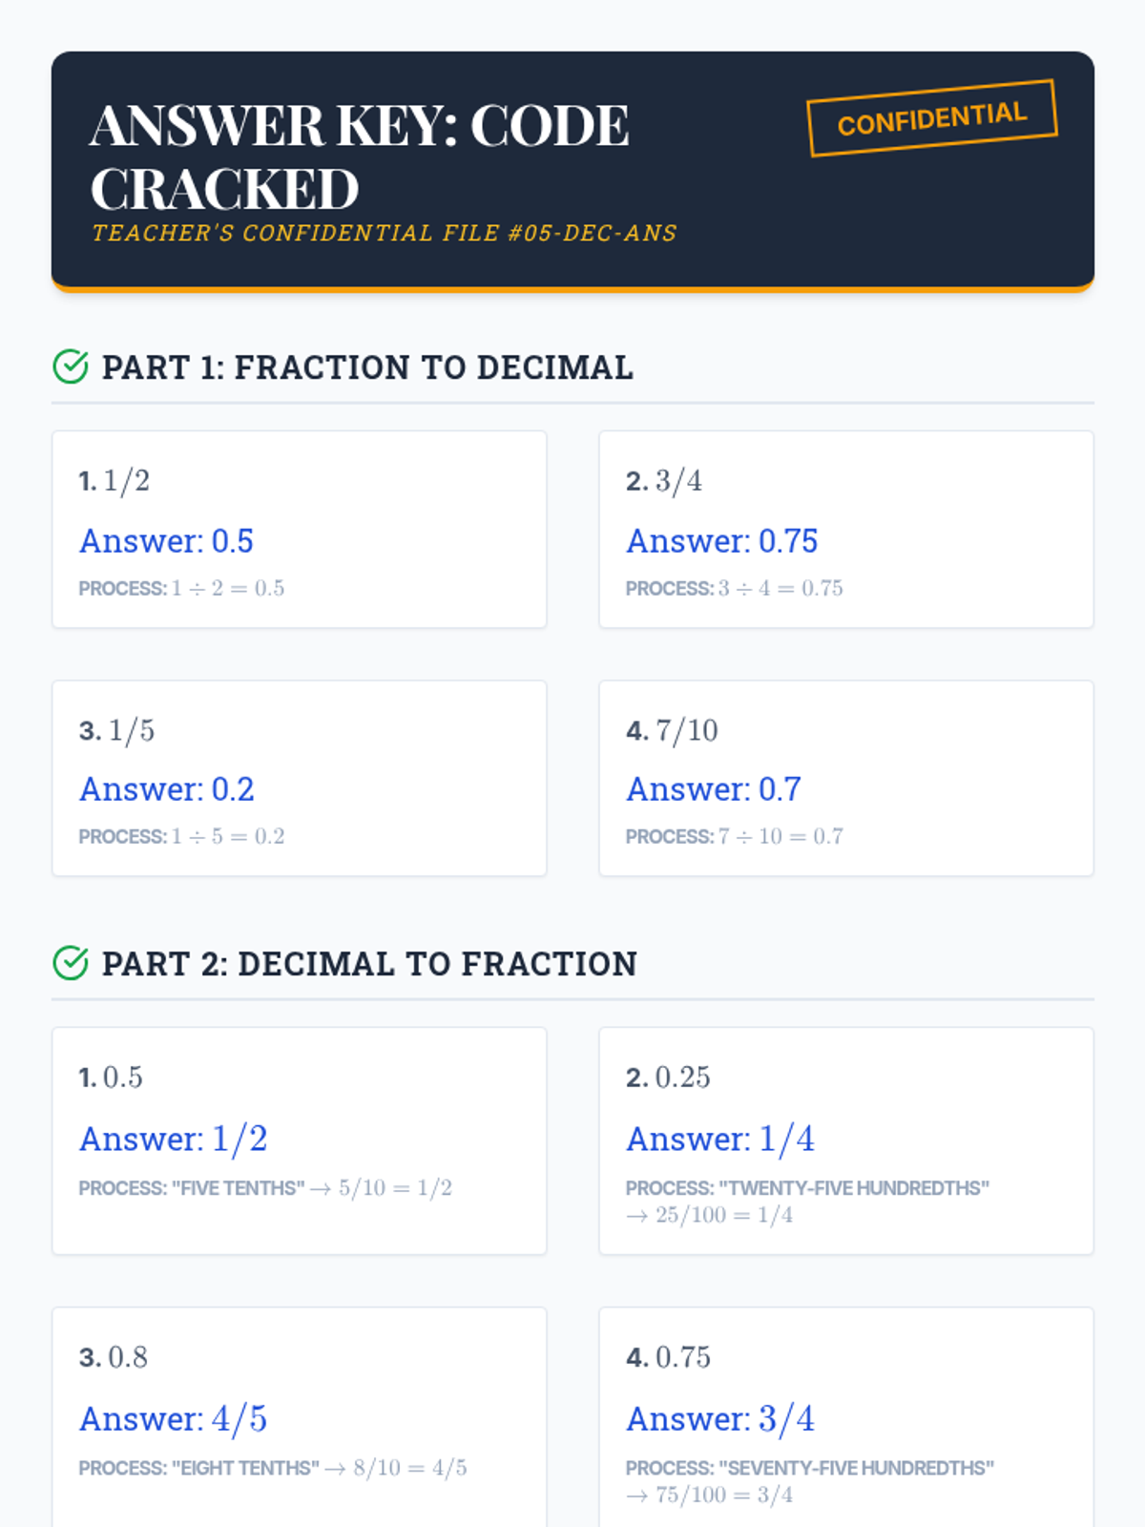1145x1527 pixels.
Task: Click the process line 7 ÷ 10 = 0.7
Action: coord(735,836)
